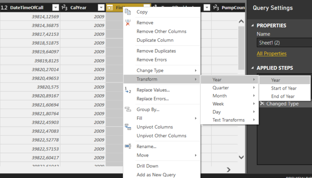The height and width of the screenshot is (178, 312).
Task: Click the decimal type icon on DateTimeOfCall
Action: coord(4,8)
